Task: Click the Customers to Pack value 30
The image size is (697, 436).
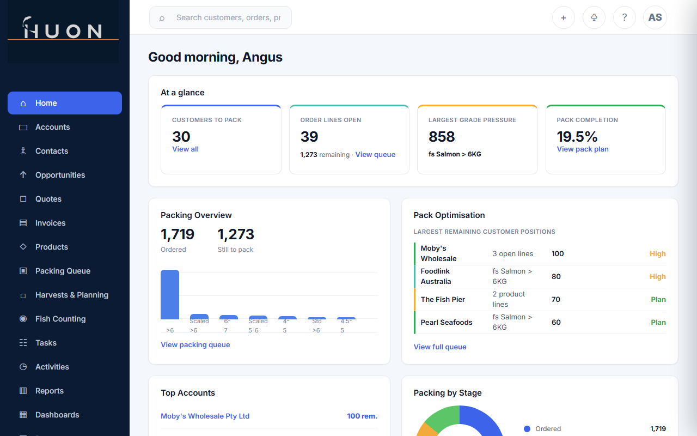Action: tap(181, 137)
